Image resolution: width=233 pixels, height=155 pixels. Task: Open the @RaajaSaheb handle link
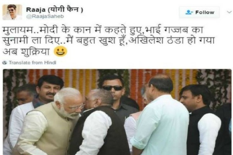tap(45, 17)
